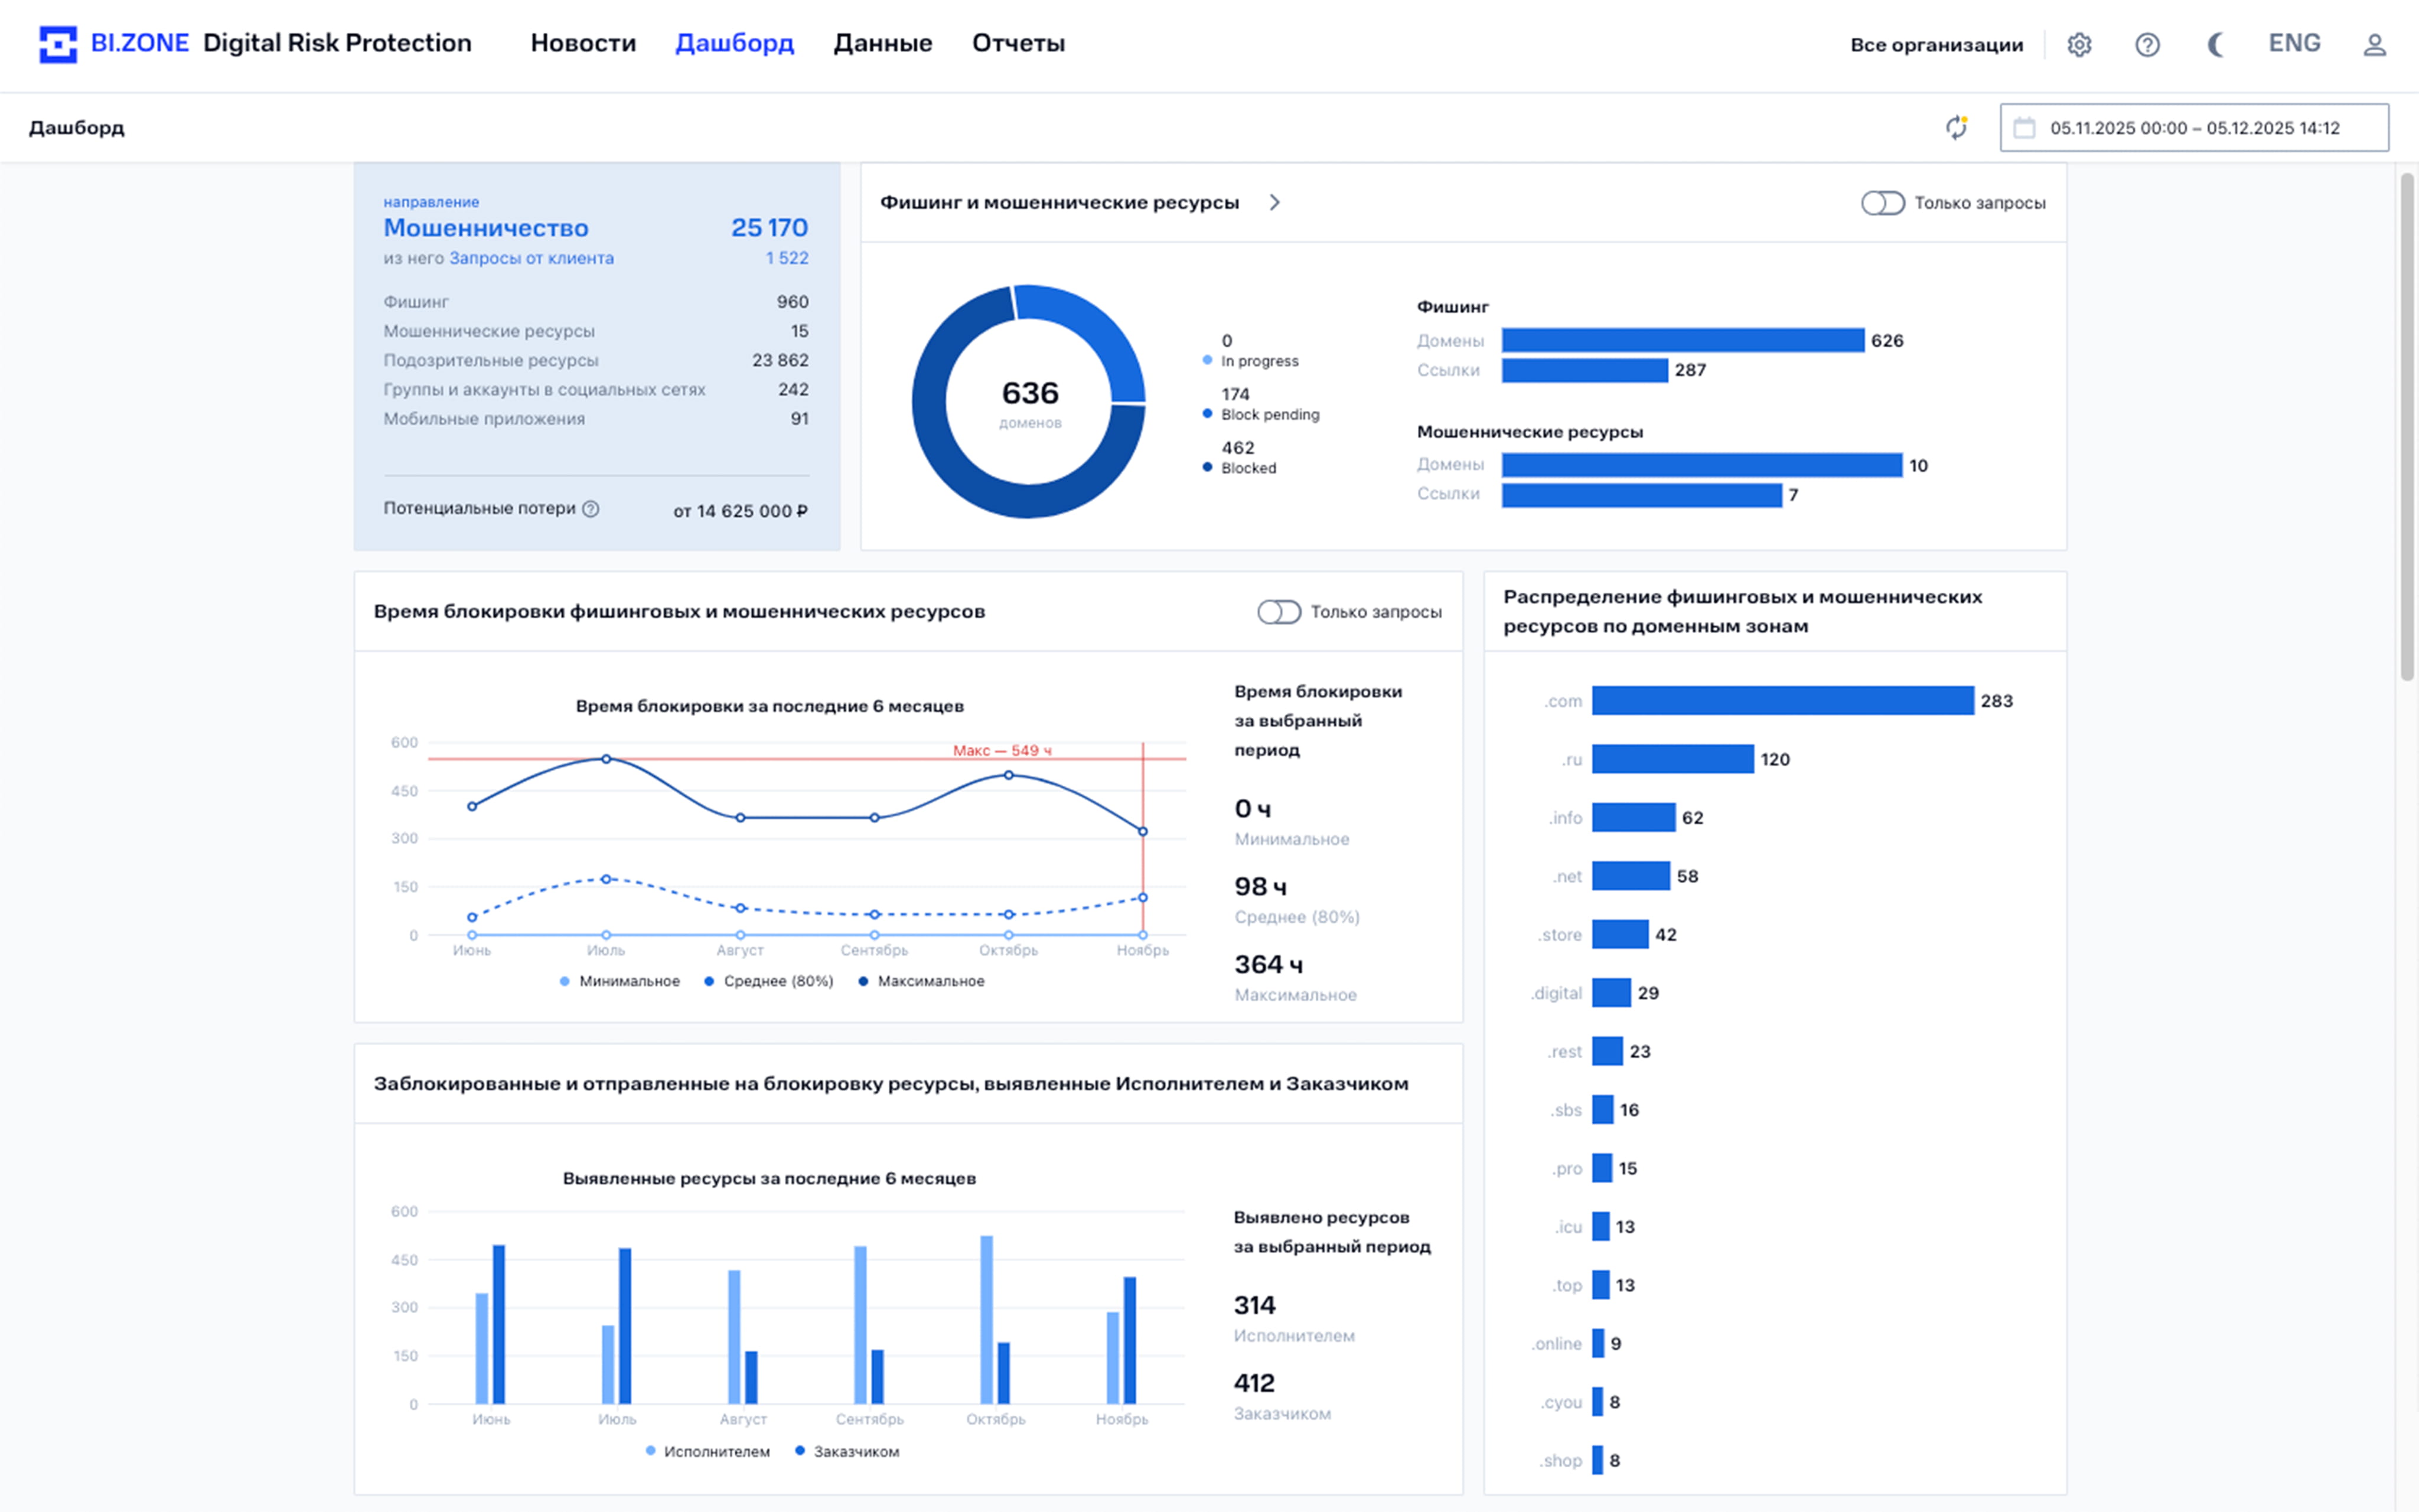Toggle Заказчиком legend series
The image size is (2419, 1512).
[x=847, y=1451]
